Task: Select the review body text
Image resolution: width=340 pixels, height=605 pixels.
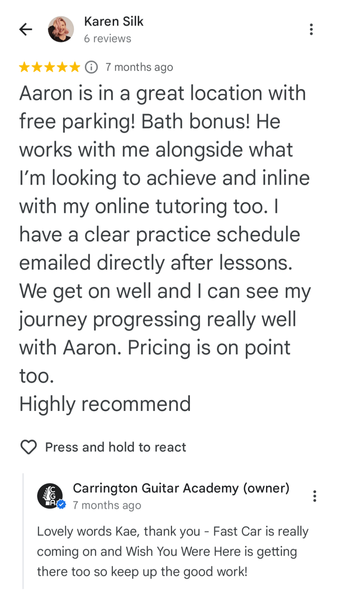Action: click(165, 248)
